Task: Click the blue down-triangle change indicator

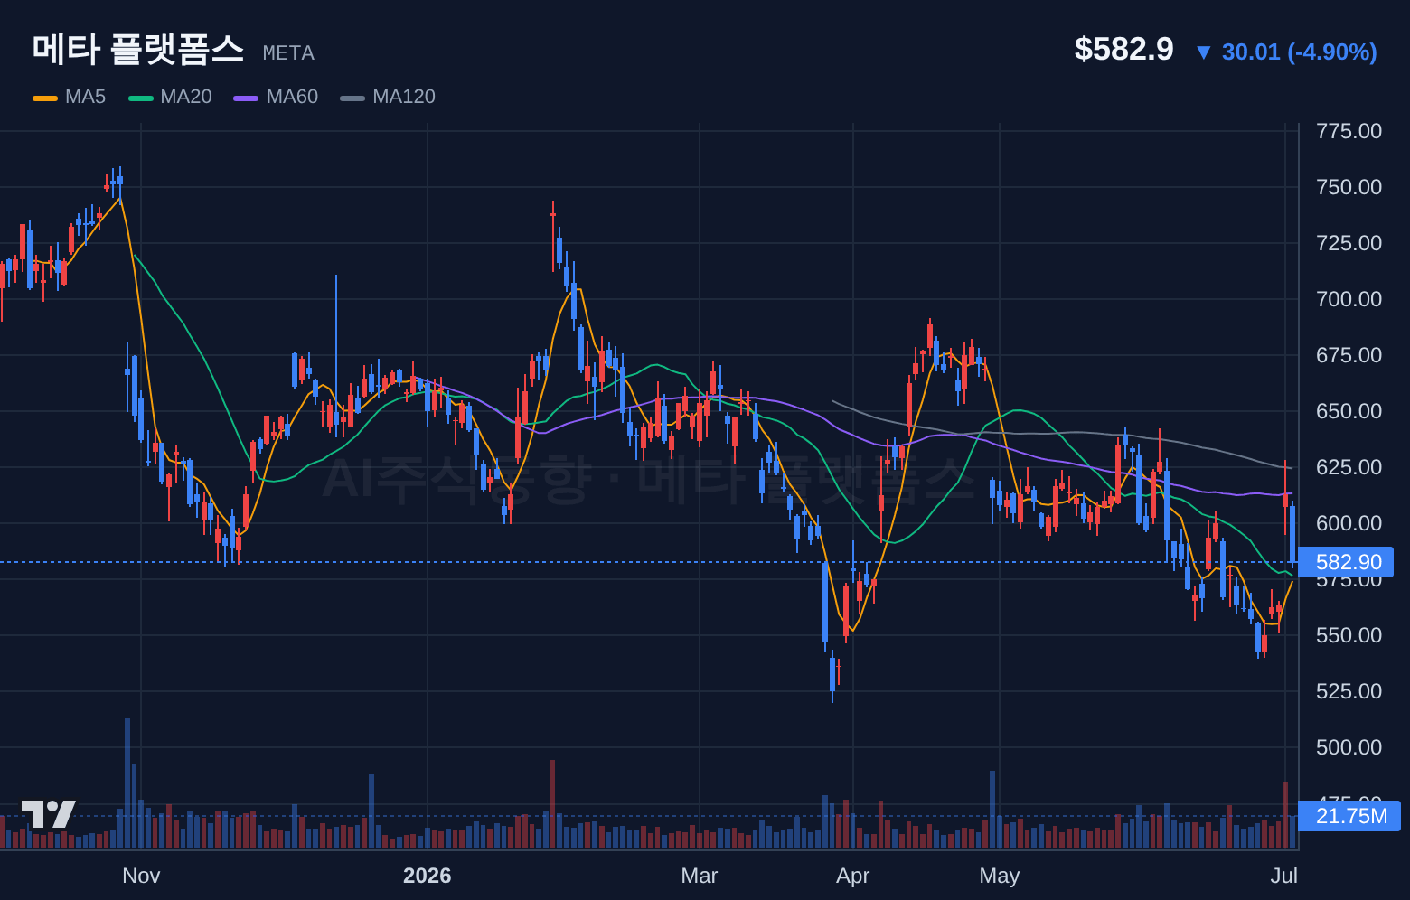Action: pyautogui.click(x=1203, y=52)
